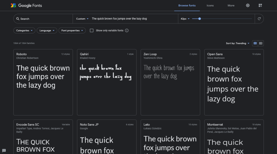Switch to grid view
Viewport: 277px width, 154px height.
pos(255,43)
